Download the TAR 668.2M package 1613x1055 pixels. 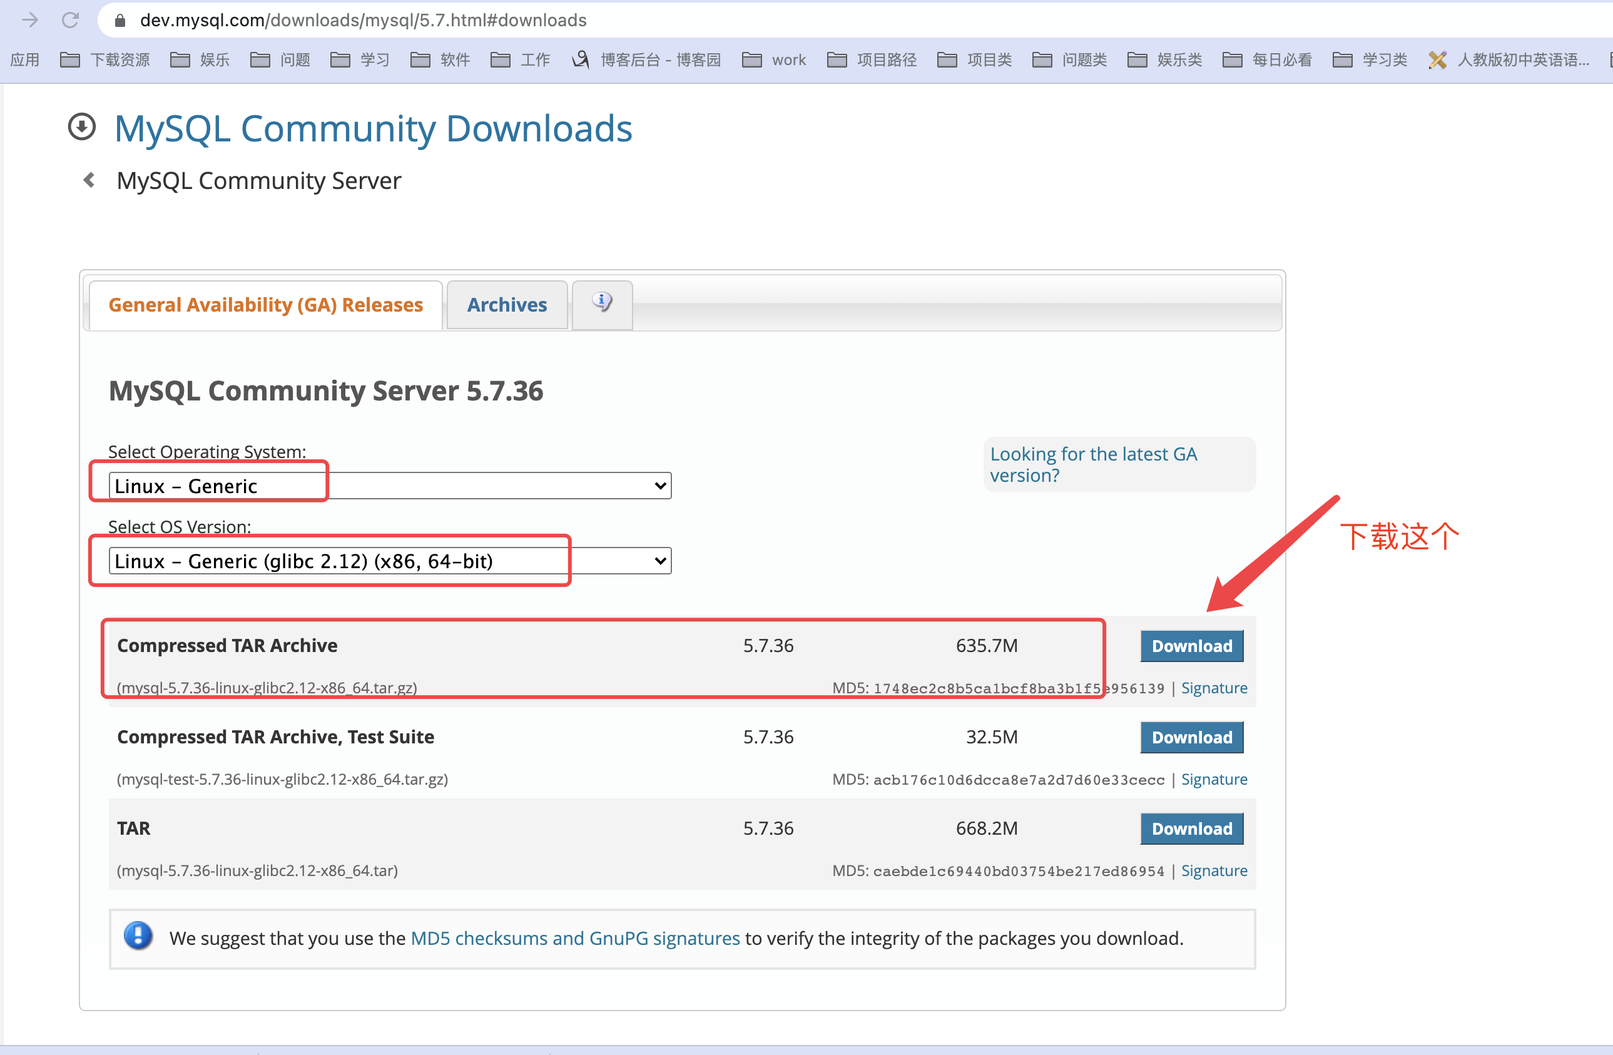[x=1191, y=828]
